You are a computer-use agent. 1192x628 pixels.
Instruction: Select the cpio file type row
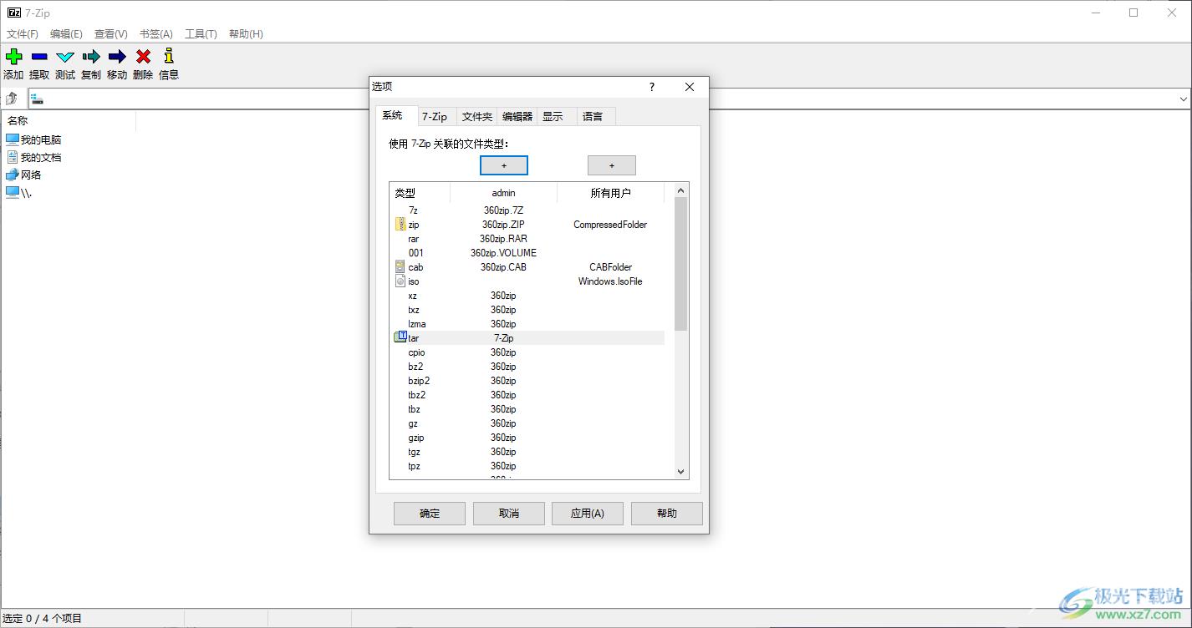[x=528, y=352]
